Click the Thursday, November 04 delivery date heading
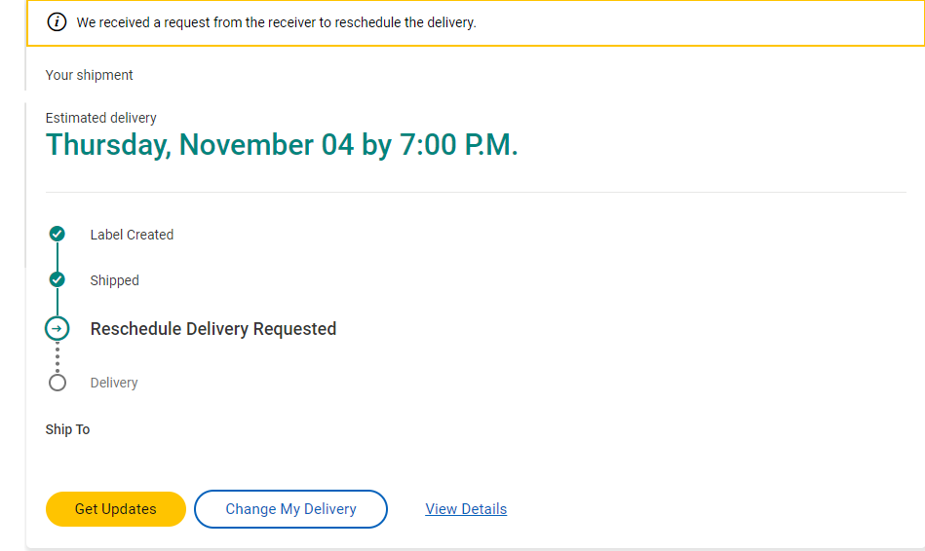This screenshot has width=925, height=551. click(x=282, y=145)
